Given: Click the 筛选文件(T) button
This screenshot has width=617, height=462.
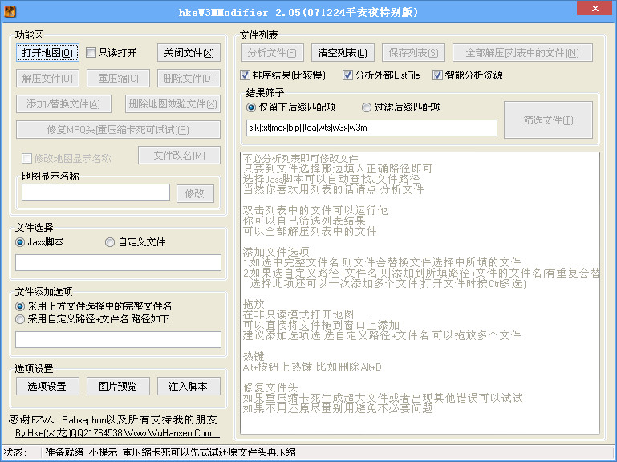Looking at the screenshot, I should [x=549, y=120].
